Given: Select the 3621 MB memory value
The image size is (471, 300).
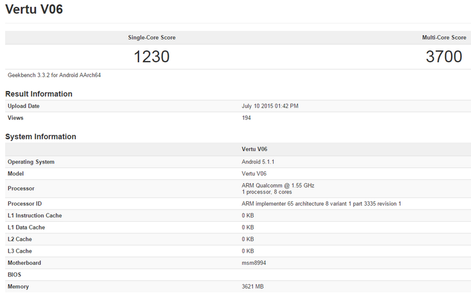Looking at the screenshot, I should pos(252,287).
